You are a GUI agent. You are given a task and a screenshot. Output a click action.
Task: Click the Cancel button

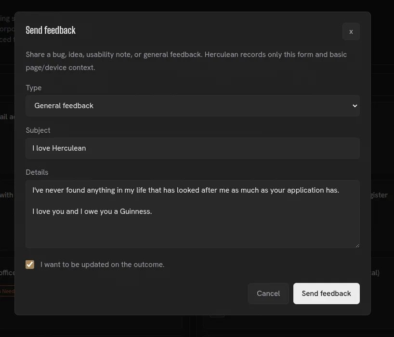click(268, 294)
